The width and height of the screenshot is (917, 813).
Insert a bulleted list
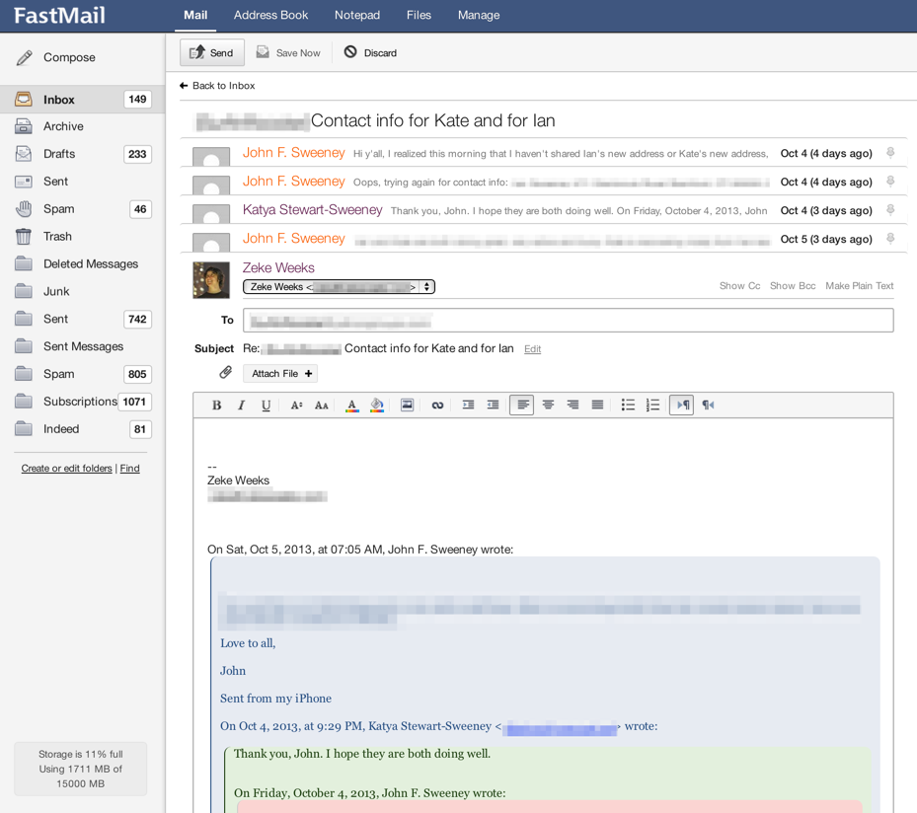(x=628, y=405)
